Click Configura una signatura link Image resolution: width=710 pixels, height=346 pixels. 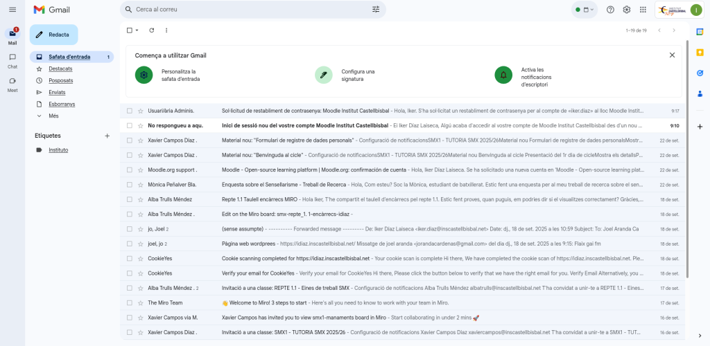tap(358, 75)
